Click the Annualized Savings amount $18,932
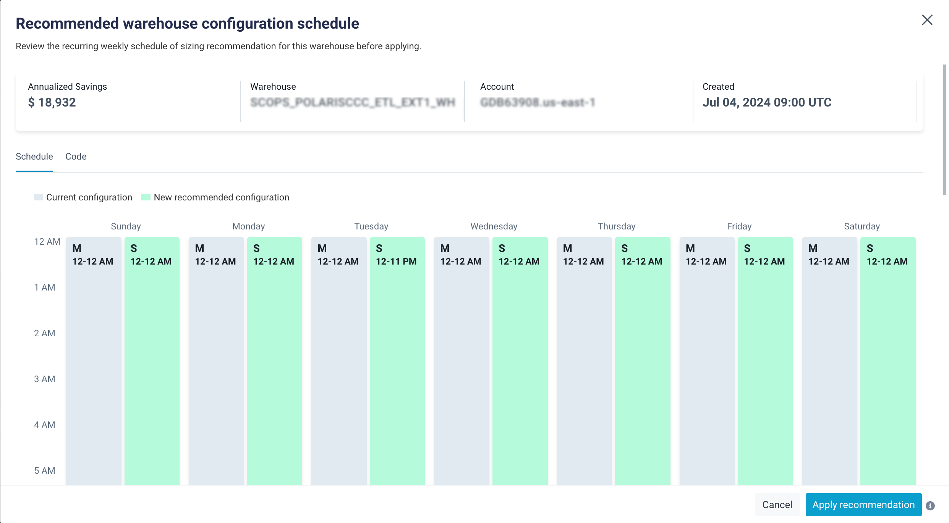The image size is (949, 523). (x=52, y=102)
